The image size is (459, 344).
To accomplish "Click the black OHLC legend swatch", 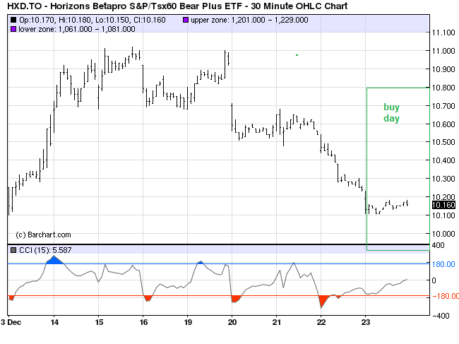I will [13, 20].
